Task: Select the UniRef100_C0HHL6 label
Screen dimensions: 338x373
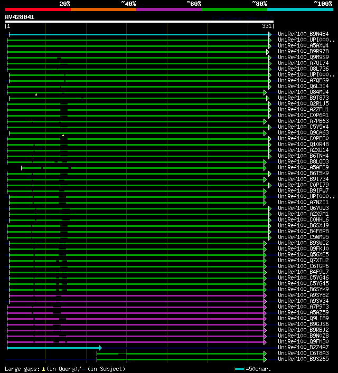Action: tap(303, 220)
